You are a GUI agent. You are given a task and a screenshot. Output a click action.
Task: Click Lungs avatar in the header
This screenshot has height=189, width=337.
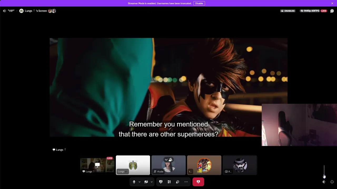21,11
